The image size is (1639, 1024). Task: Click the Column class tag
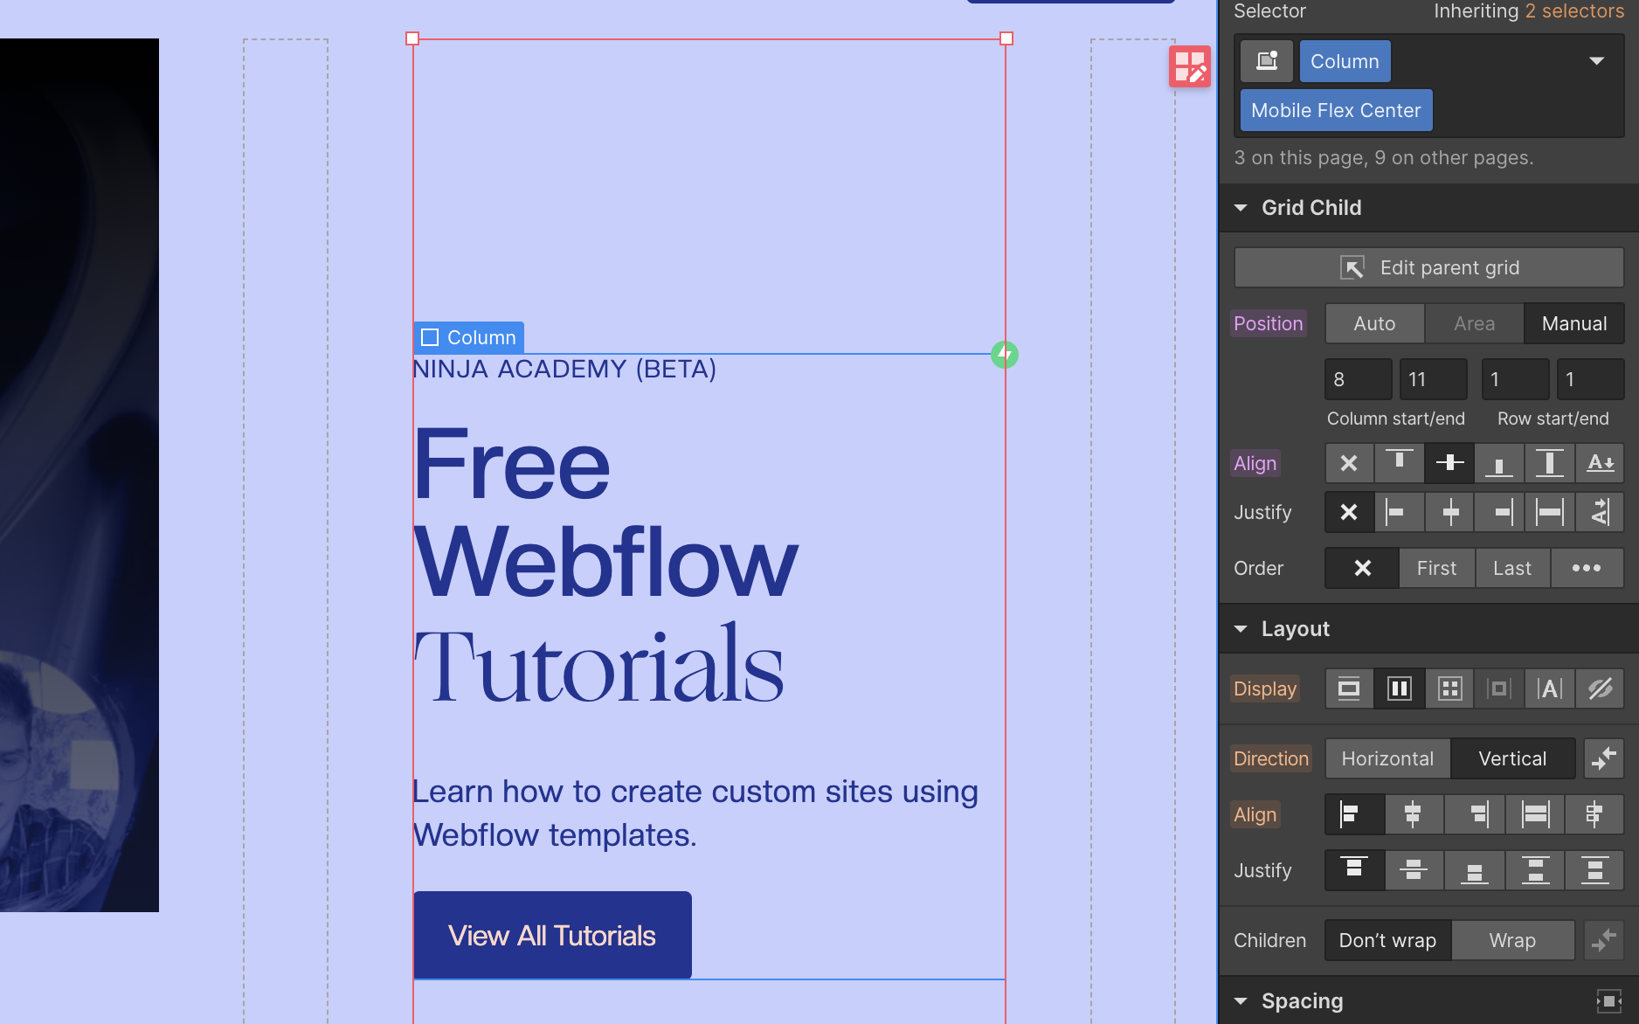coord(1345,61)
